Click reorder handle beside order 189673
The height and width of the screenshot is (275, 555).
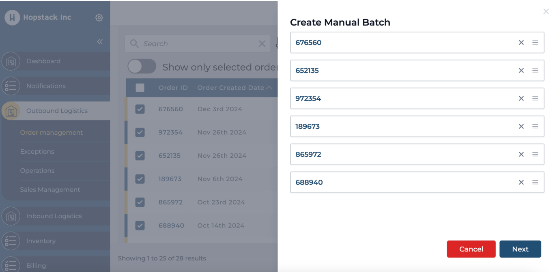tap(535, 127)
